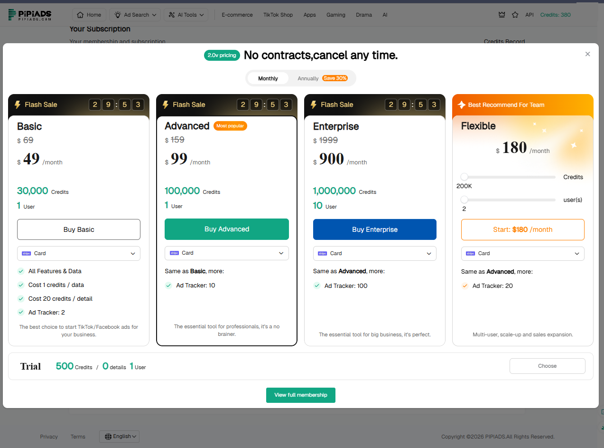Click orange checkmark beside Ad Tracker: 20

click(465, 286)
